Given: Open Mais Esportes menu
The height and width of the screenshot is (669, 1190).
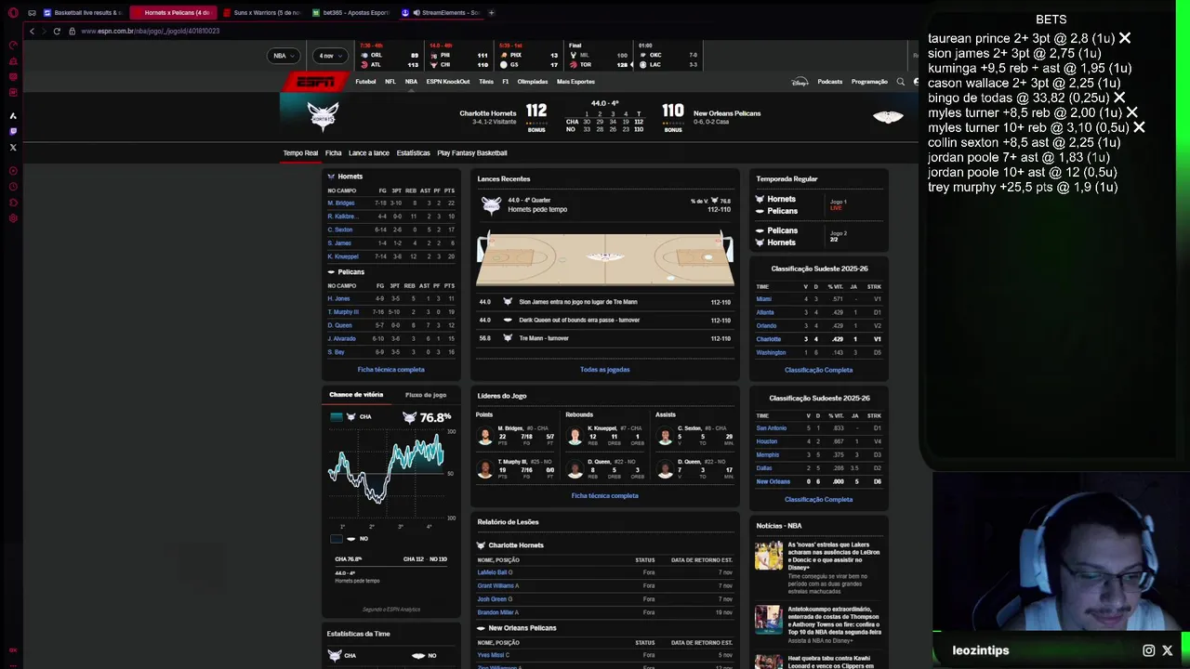Looking at the screenshot, I should [575, 82].
